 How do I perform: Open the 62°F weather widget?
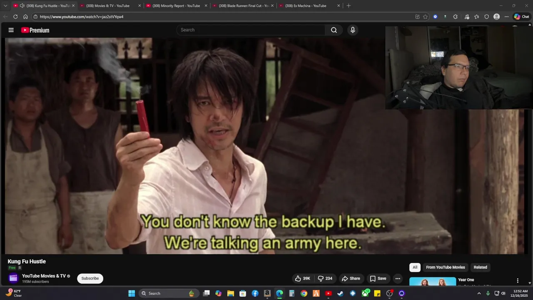tap(14, 293)
